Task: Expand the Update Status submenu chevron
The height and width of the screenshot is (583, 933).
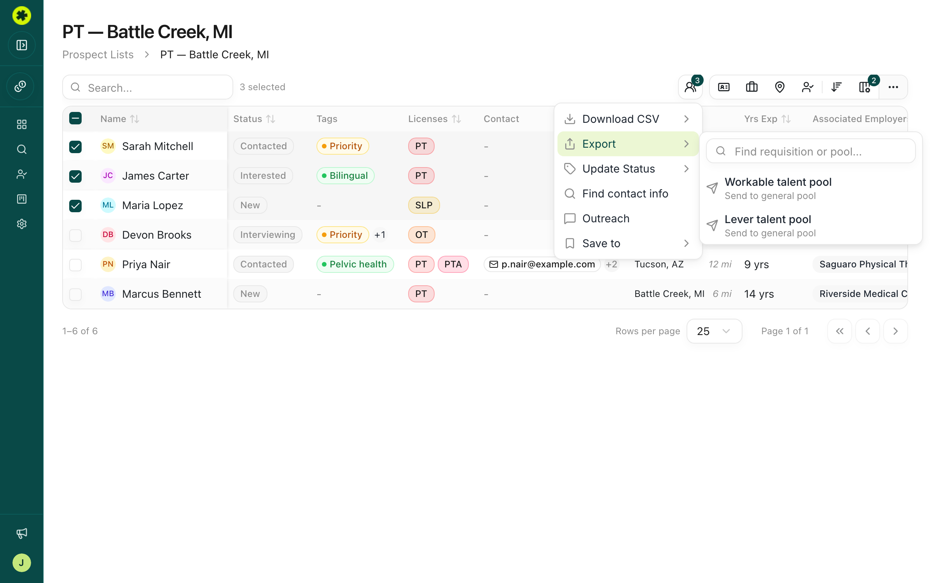Action: [687, 169]
